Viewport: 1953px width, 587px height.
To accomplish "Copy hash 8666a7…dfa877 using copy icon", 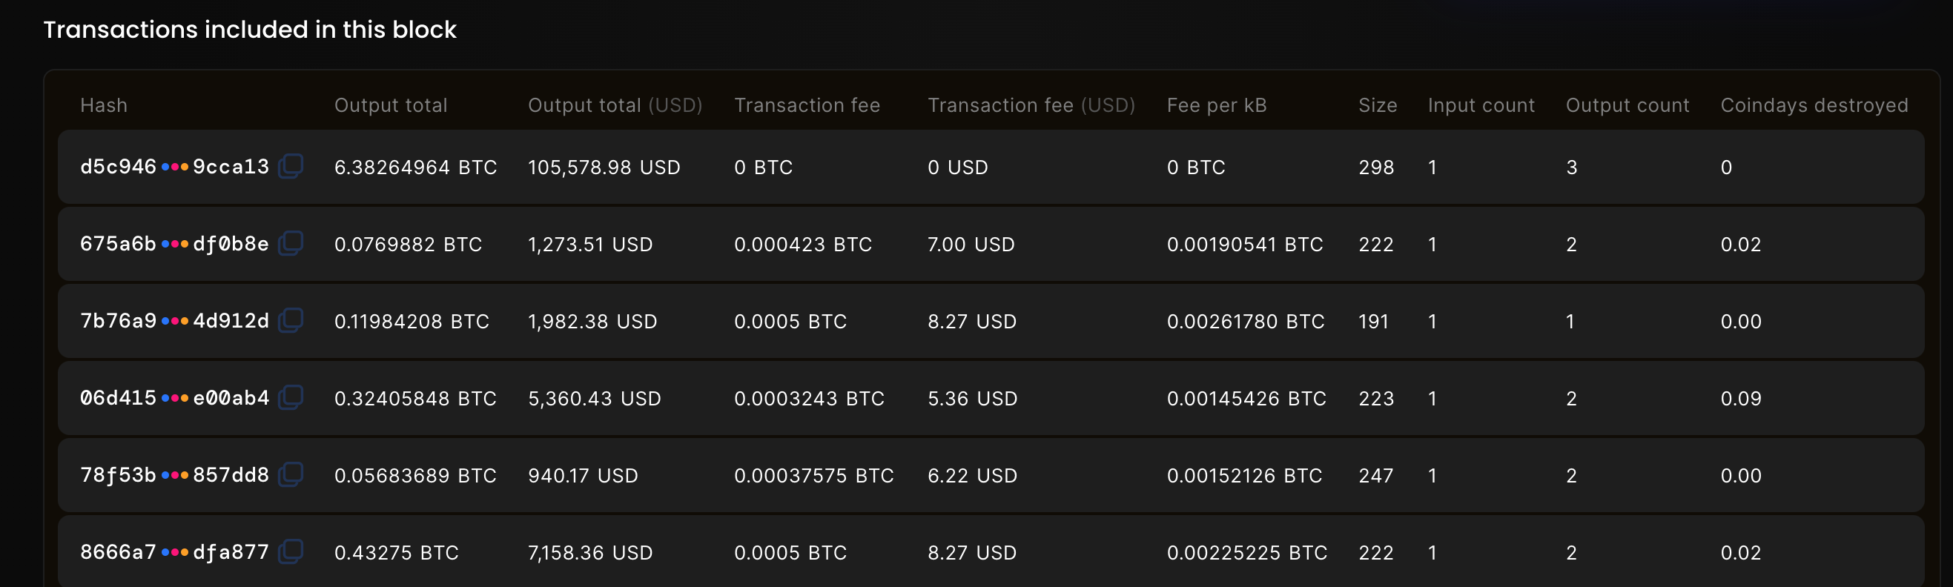I will click(x=291, y=552).
